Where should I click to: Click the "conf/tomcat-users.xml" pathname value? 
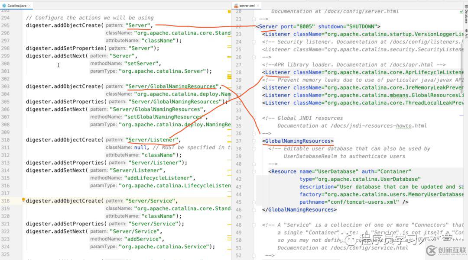click(364, 202)
